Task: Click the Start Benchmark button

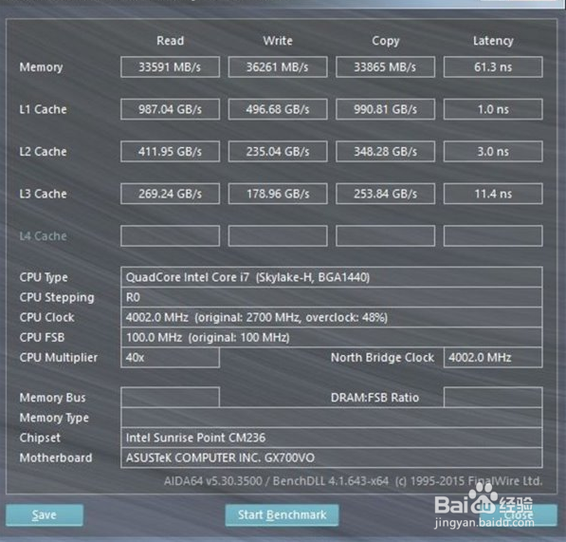Action: click(x=282, y=514)
